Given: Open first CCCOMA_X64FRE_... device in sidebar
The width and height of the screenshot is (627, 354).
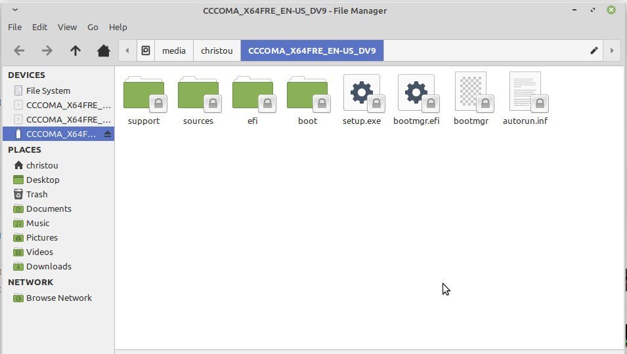Looking at the screenshot, I should [x=58, y=105].
